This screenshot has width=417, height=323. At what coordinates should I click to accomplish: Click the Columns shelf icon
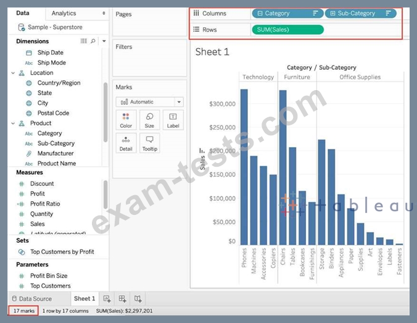196,13
